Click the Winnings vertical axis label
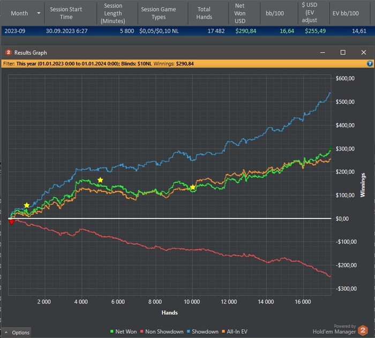This screenshot has width=375, height=338. click(363, 185)
